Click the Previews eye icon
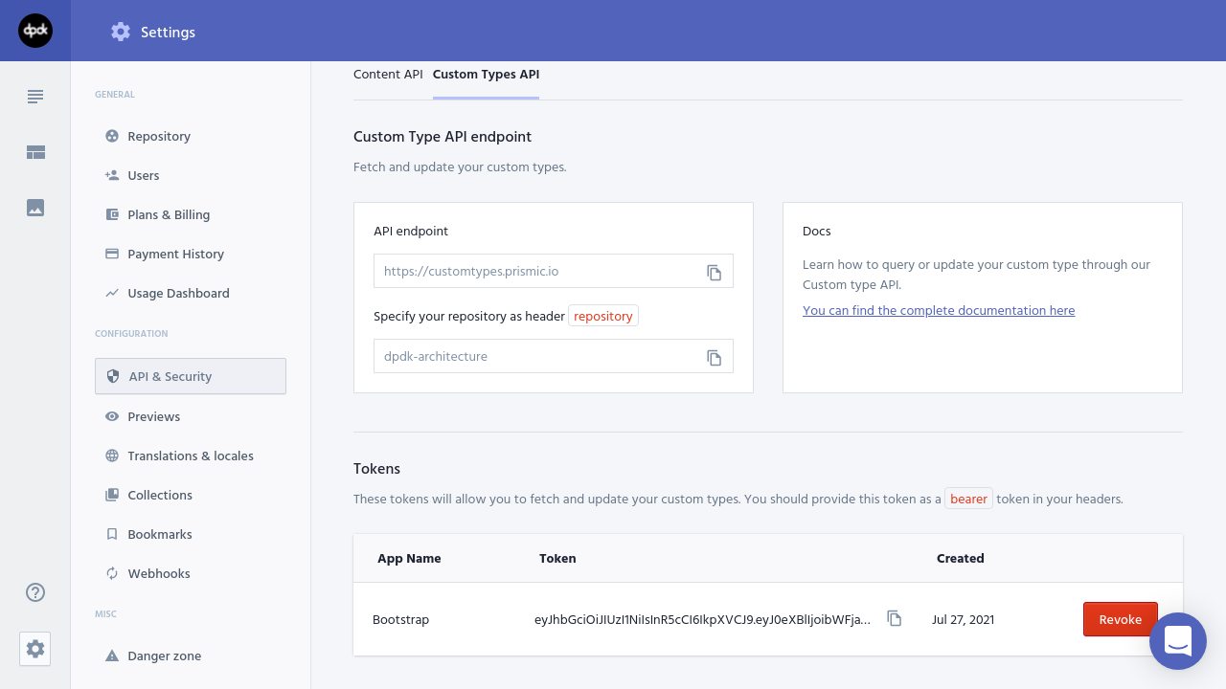 coord(112,416)
